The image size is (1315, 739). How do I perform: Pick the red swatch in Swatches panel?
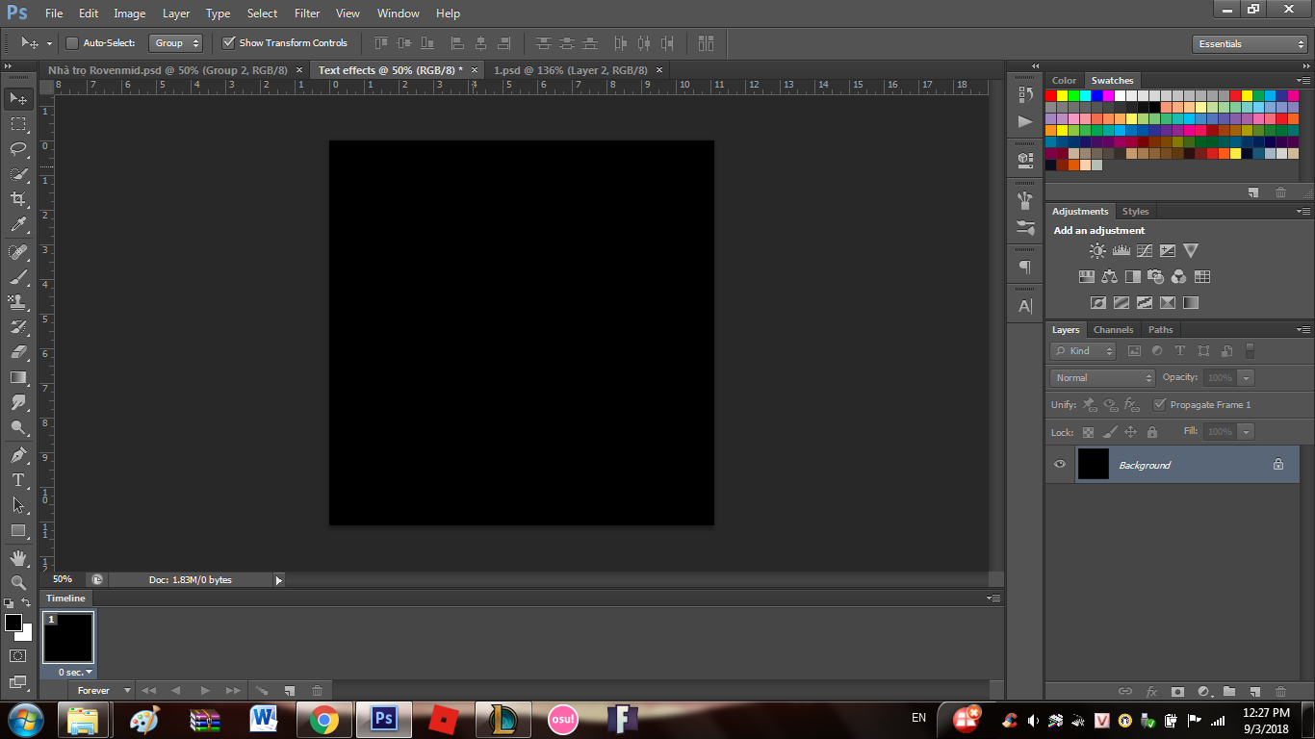tap(1051, 96)
